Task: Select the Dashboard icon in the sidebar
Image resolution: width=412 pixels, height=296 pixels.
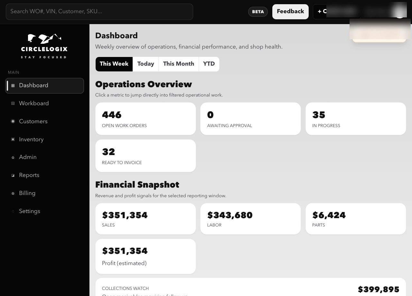Action: tap(13, 86)
